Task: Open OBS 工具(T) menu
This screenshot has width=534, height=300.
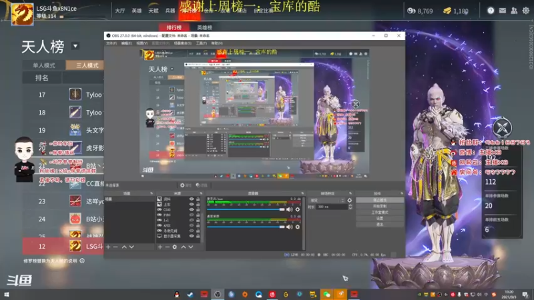Action: click(x=202, y=43)
